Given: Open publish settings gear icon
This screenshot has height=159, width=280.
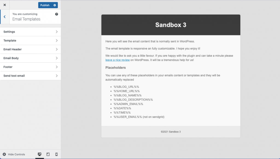Looking at the screenshot, I should 55,5.
